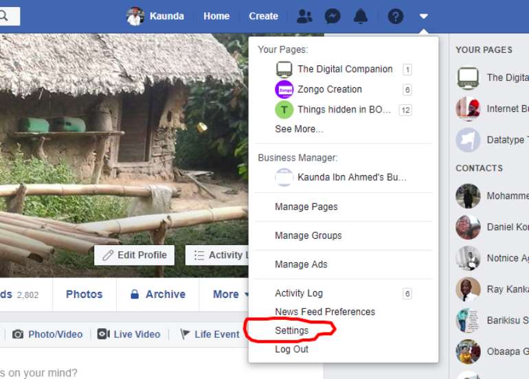Click the search magnifier icon
This screenshot has height=379, width=529.
pyautogui.click(x=3, y=16)
